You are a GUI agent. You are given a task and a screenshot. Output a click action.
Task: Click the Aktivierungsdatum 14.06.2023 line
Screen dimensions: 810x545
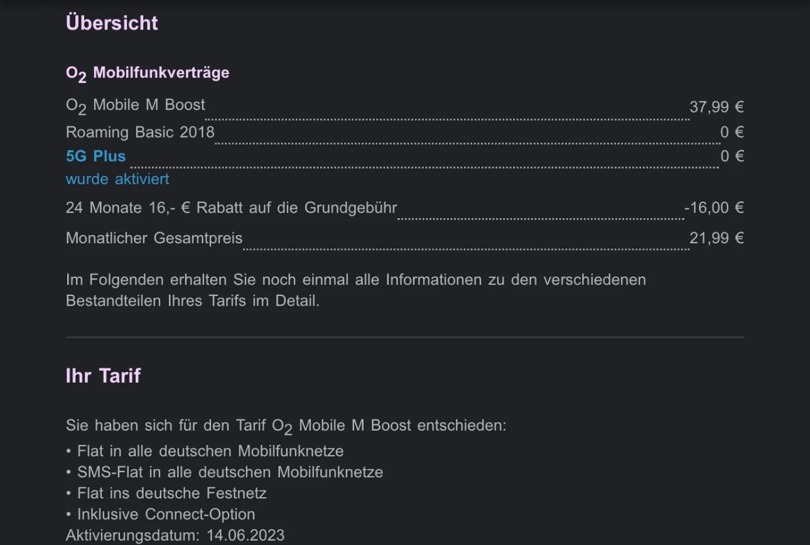(175, 536)
